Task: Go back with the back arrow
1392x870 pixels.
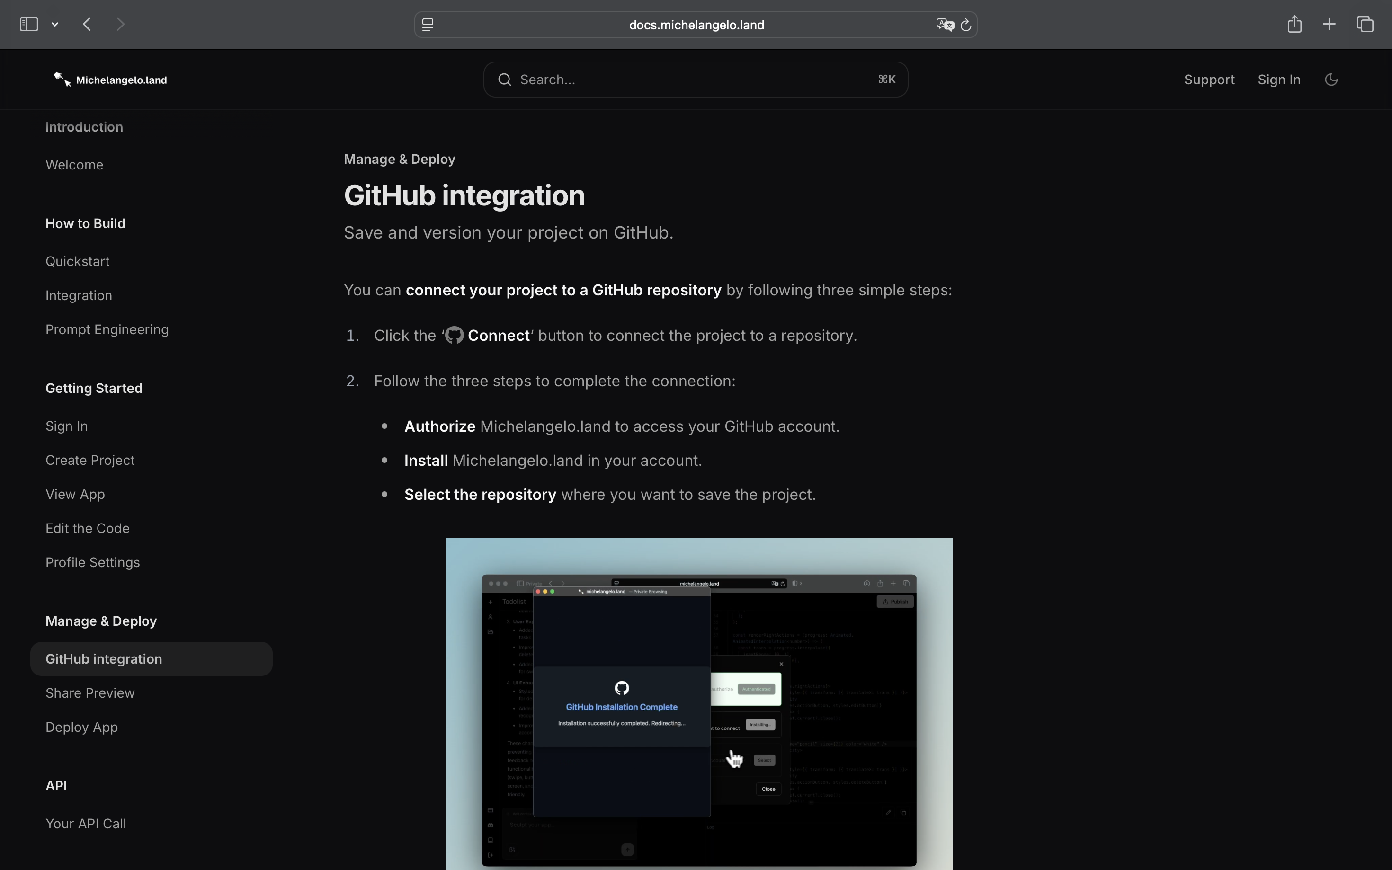Action: click(88, 24)
